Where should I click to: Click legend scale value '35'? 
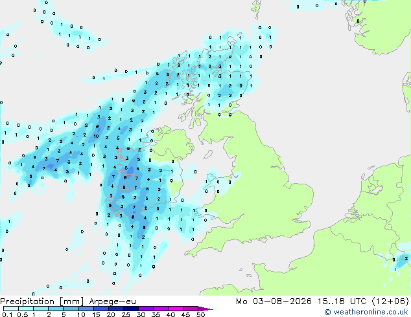click(156, 314)
